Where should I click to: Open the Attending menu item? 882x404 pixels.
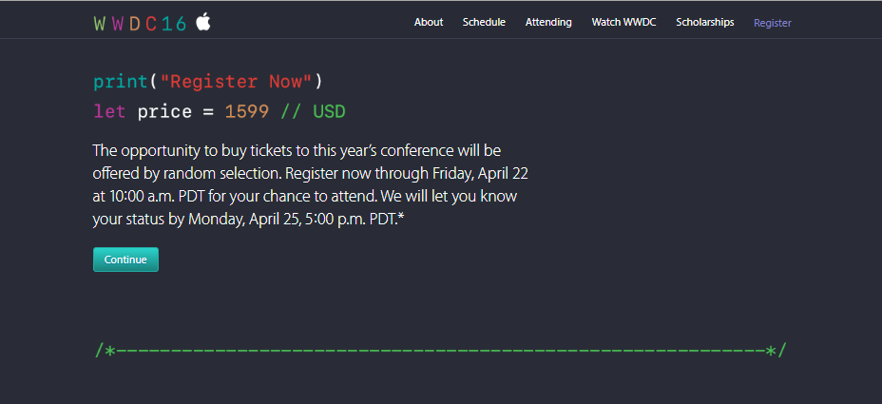click(x=548, y=22)
